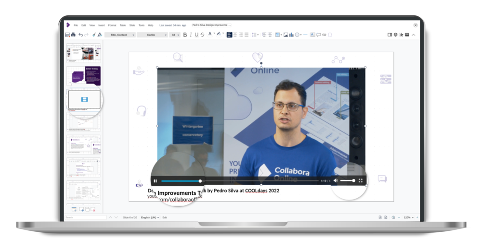
Task: Open highlighting color dropdown arrow
Action: 223,33
